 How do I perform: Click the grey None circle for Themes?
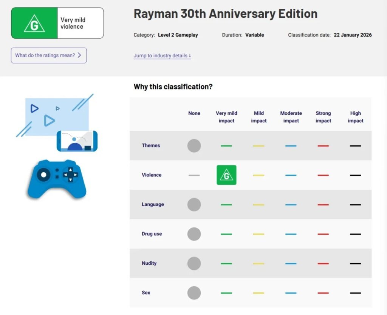pyautogui.click(x=194, y=146)
